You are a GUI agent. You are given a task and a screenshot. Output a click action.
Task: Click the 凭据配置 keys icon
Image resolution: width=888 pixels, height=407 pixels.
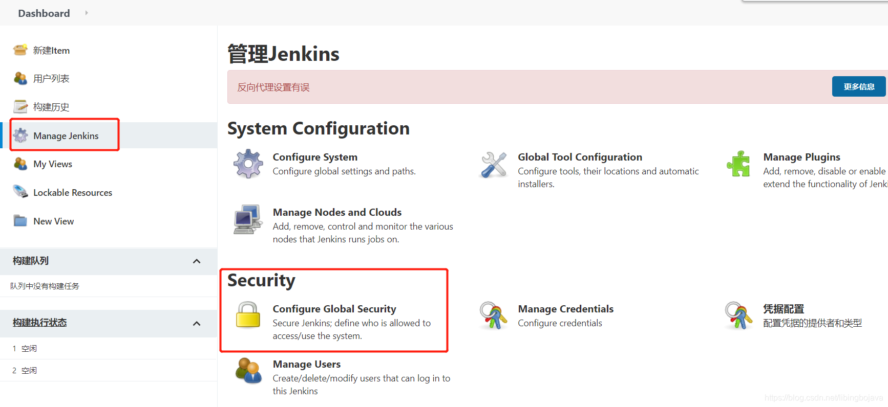[x=738, y=315]
